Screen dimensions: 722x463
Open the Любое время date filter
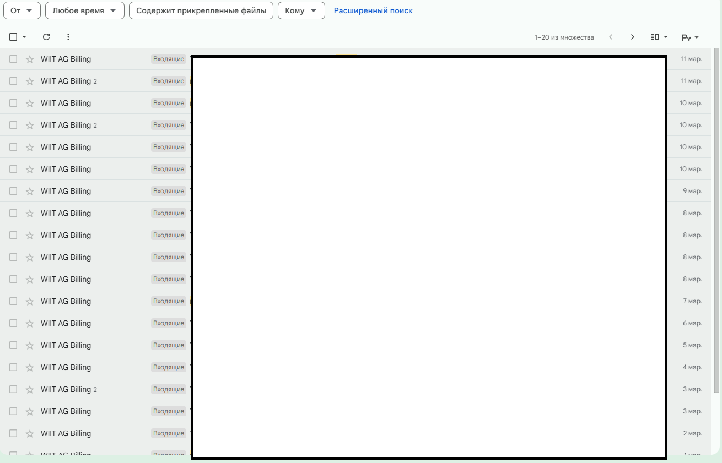(x=85, y=10)
